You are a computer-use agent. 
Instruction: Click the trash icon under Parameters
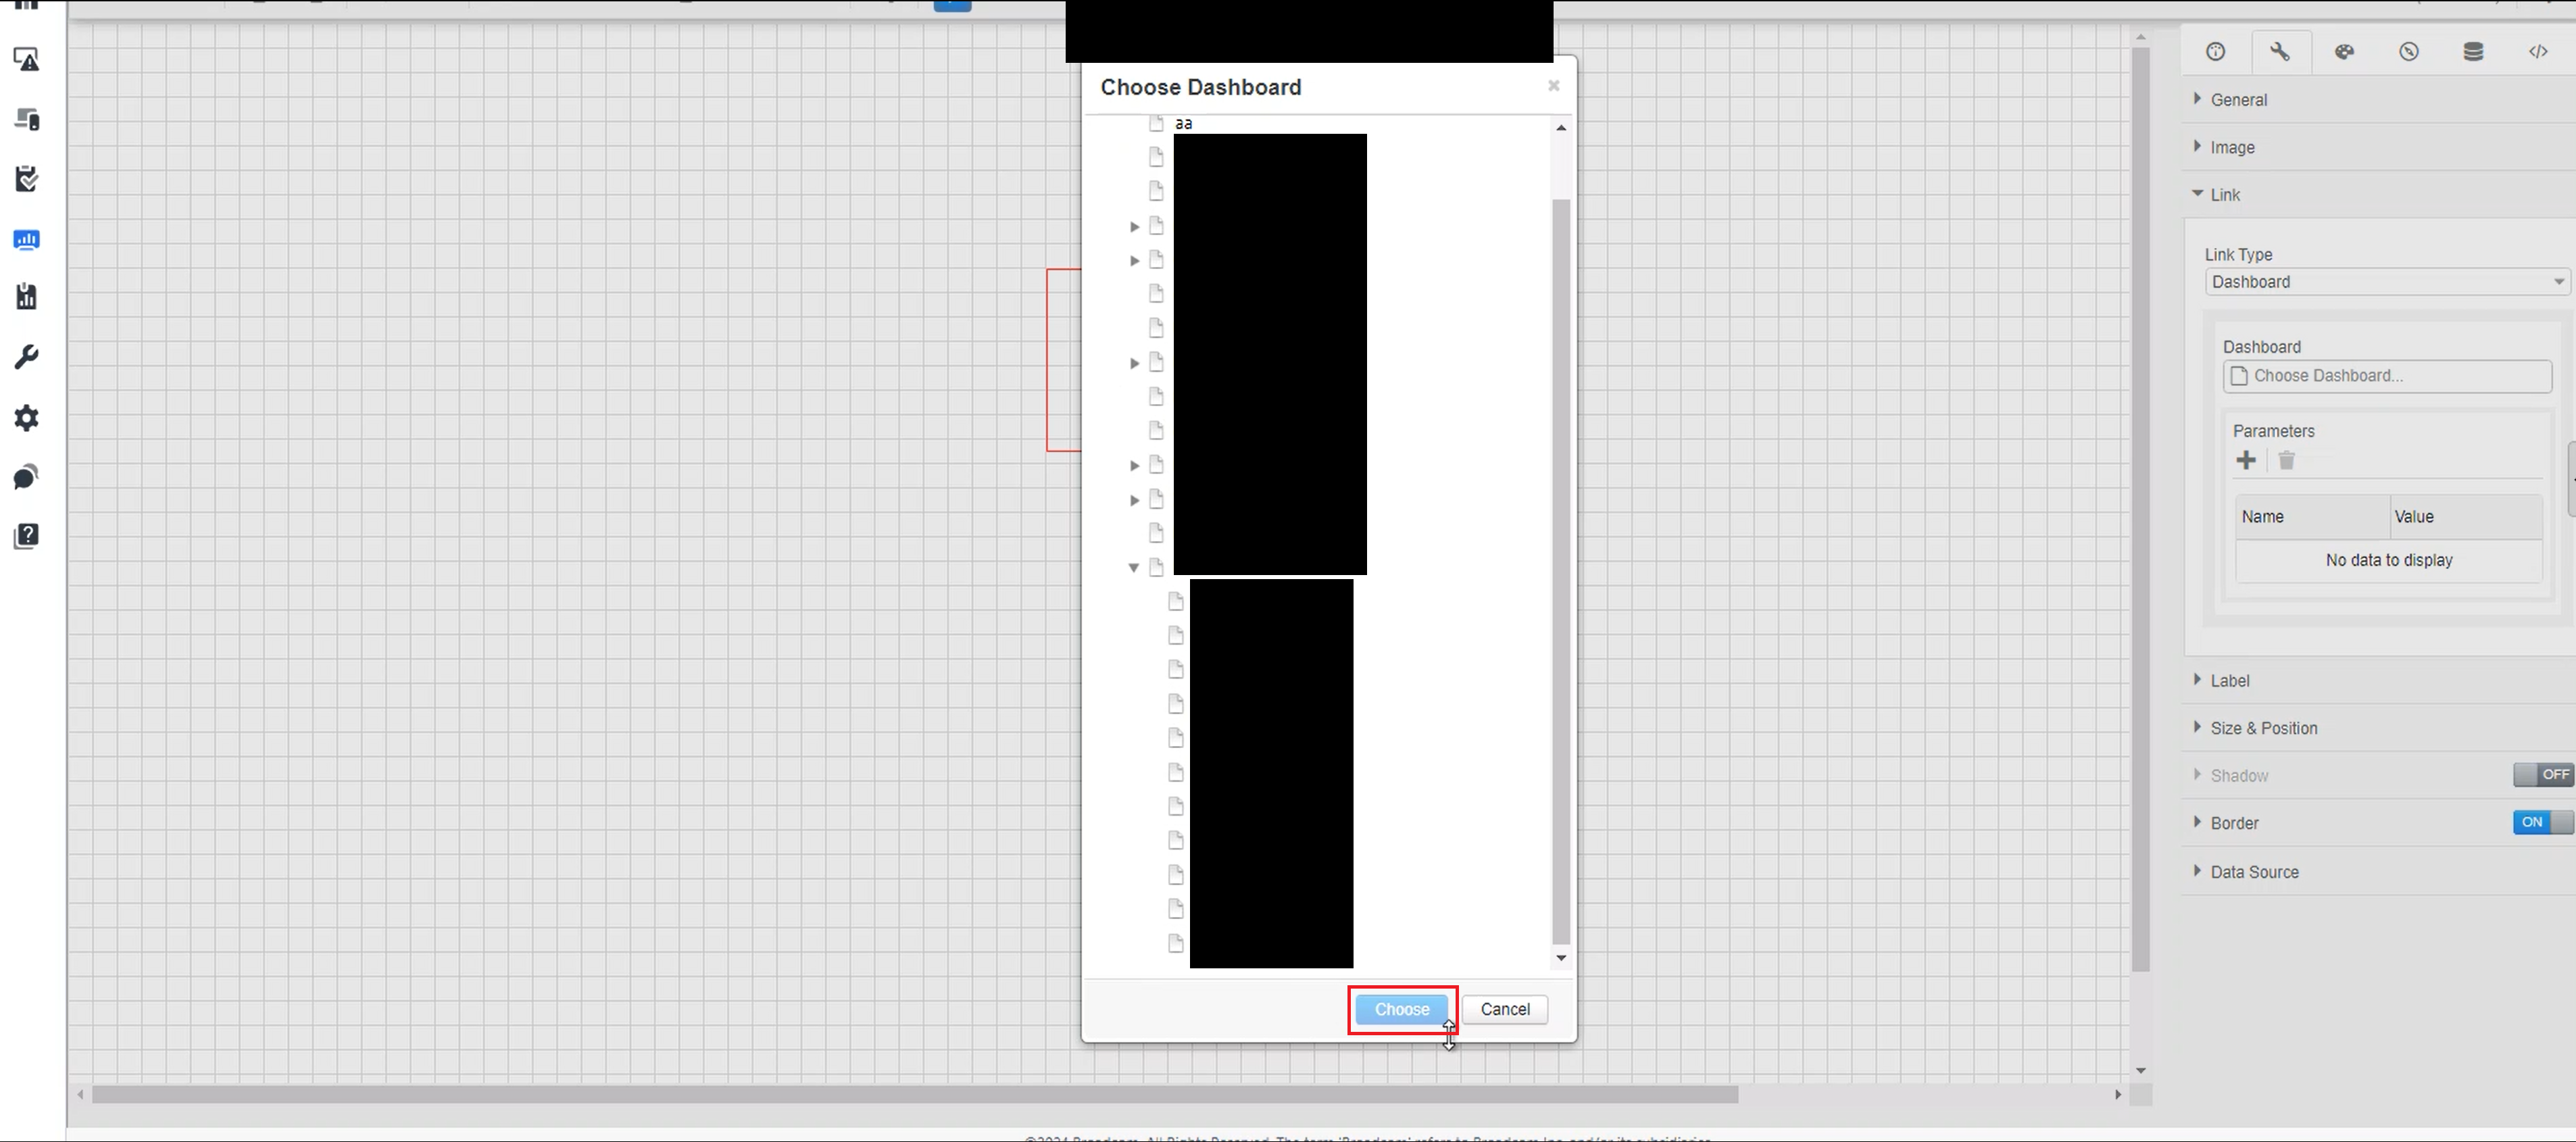2286,460
